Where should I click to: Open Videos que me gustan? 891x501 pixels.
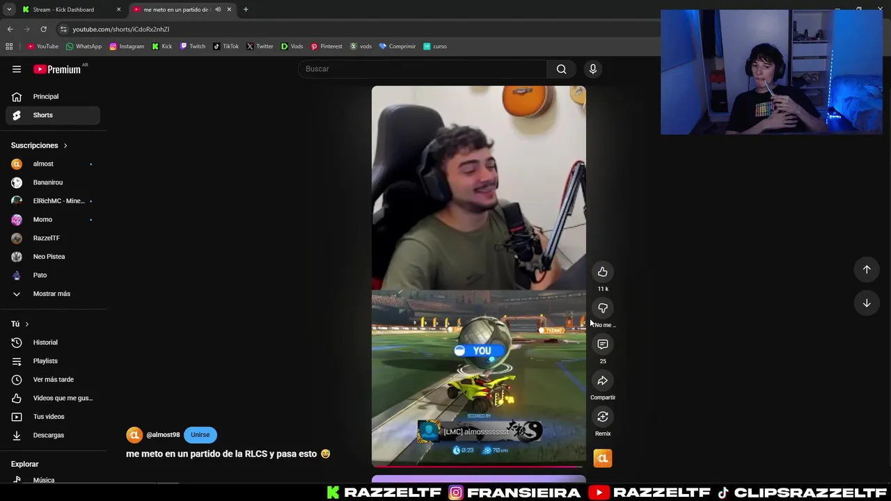(53, 398)
